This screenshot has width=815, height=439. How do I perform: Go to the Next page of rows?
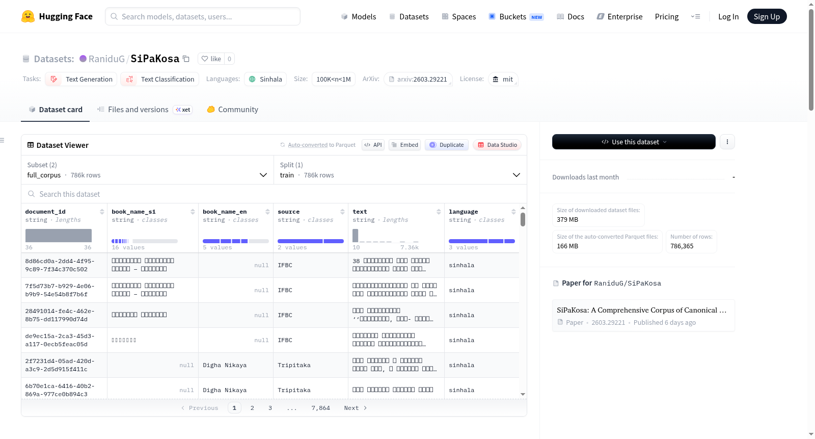[356, 408]
